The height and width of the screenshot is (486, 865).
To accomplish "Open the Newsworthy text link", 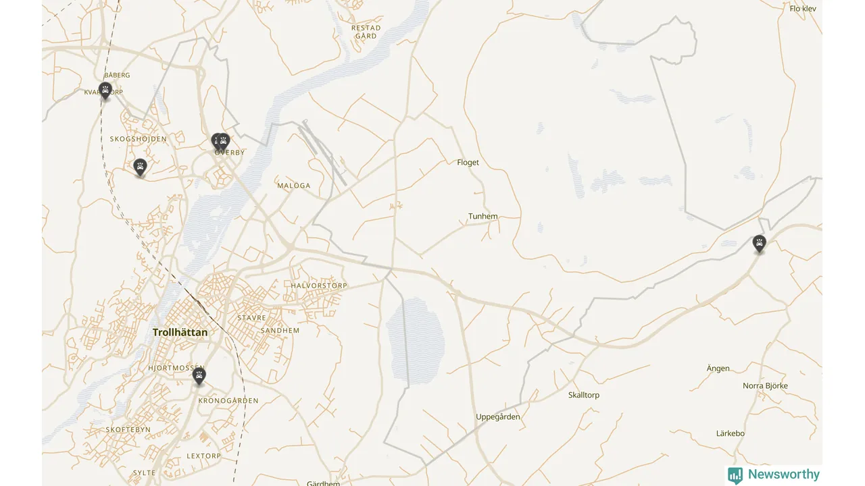I will pyautogui.click(x=784, y=475).
